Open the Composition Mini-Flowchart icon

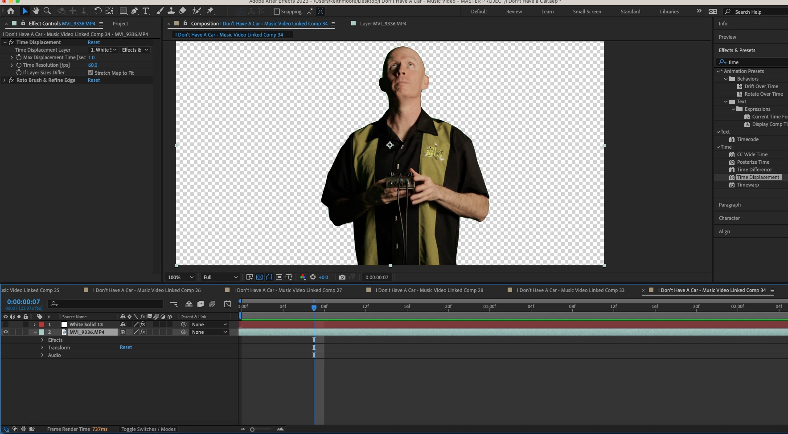tap(174, 304)
